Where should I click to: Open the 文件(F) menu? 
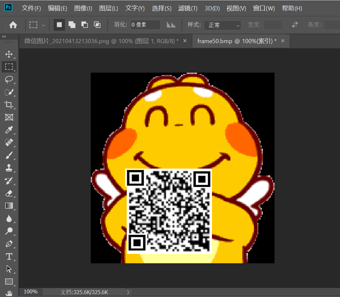(x=31, y=8)
